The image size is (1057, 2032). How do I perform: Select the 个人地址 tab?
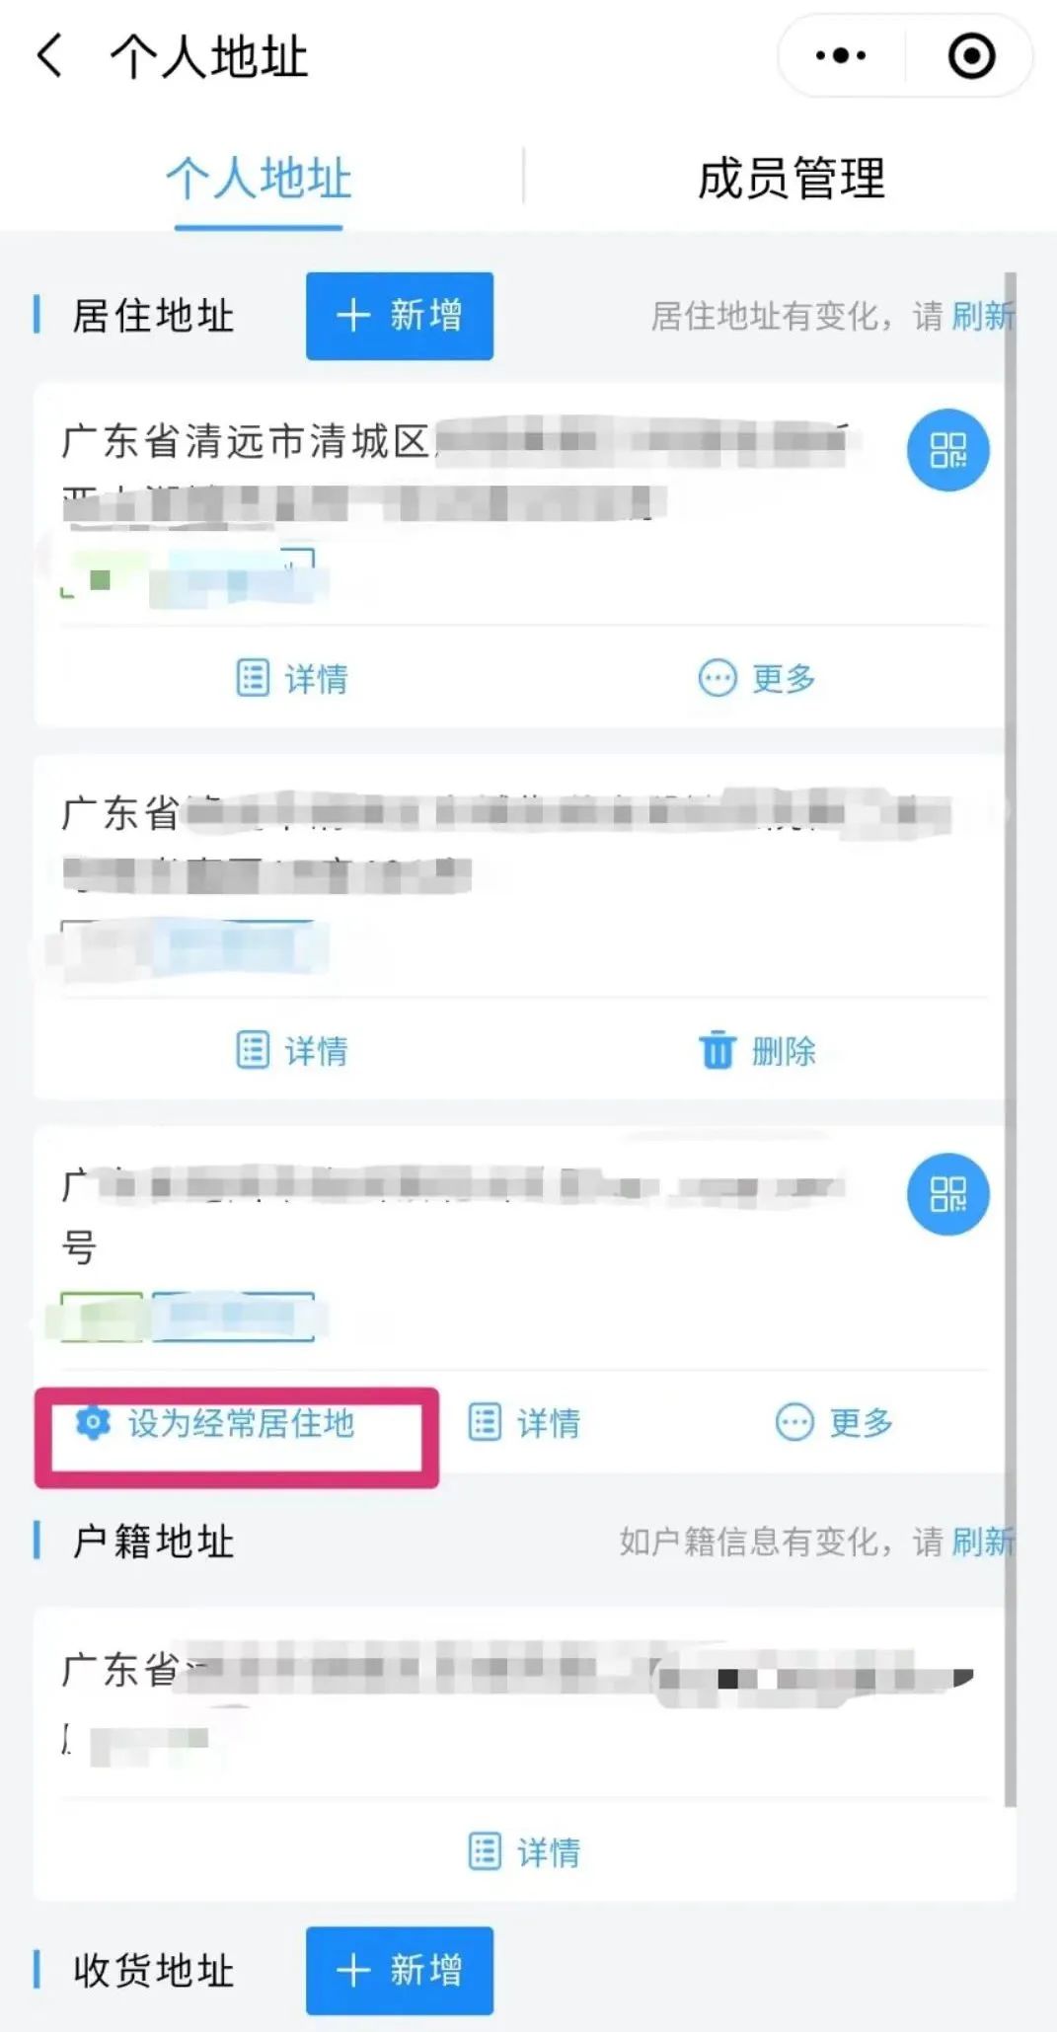(x=259, y=179)
